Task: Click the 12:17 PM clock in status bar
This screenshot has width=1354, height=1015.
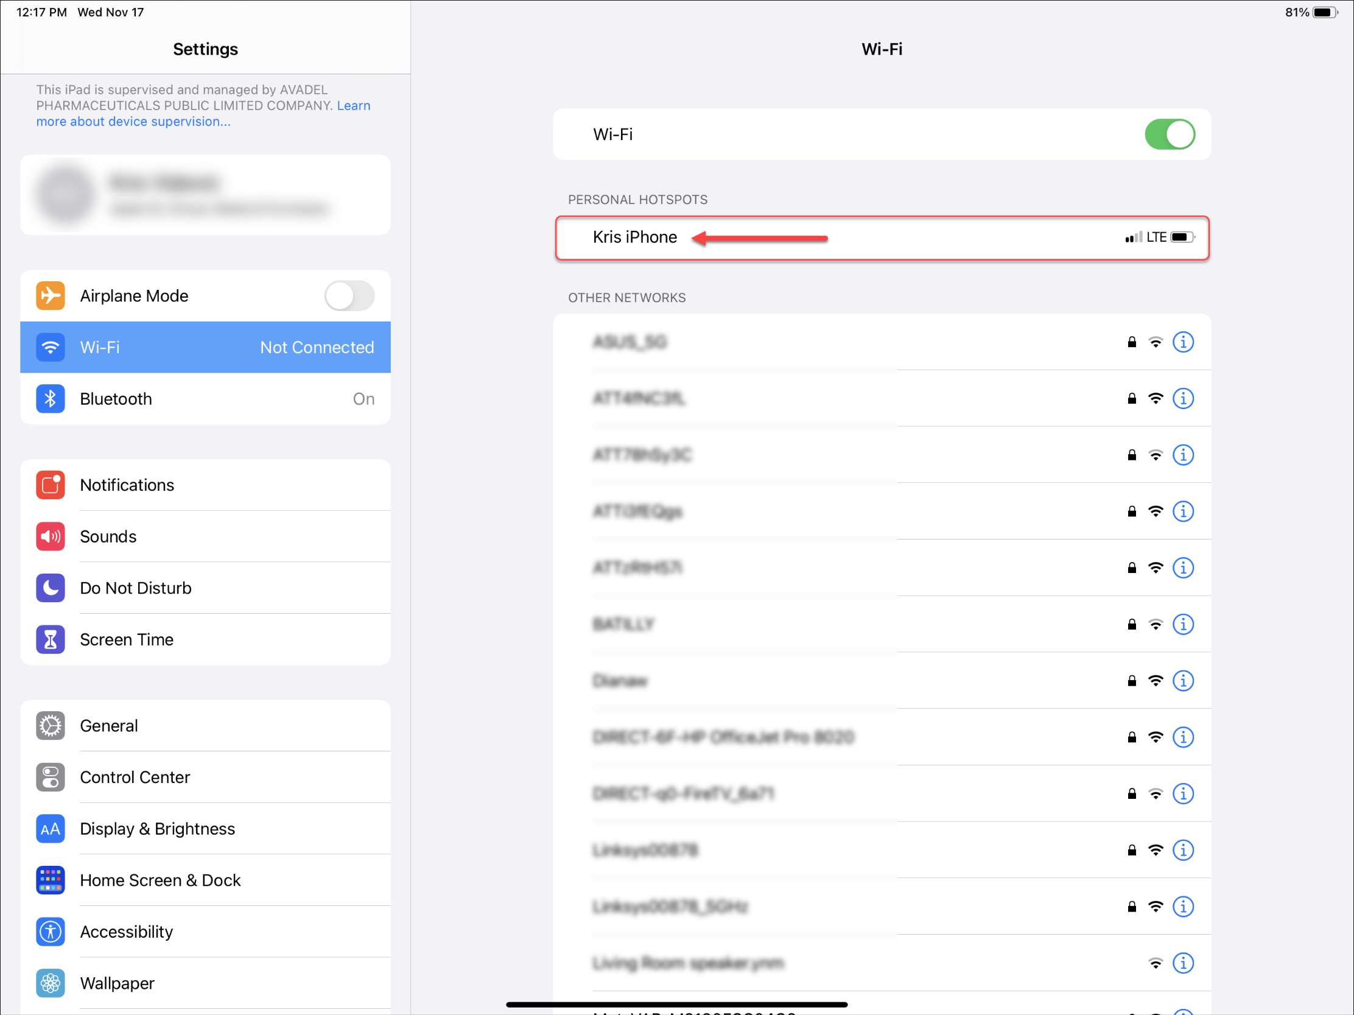Action: (x=41, y=12)
